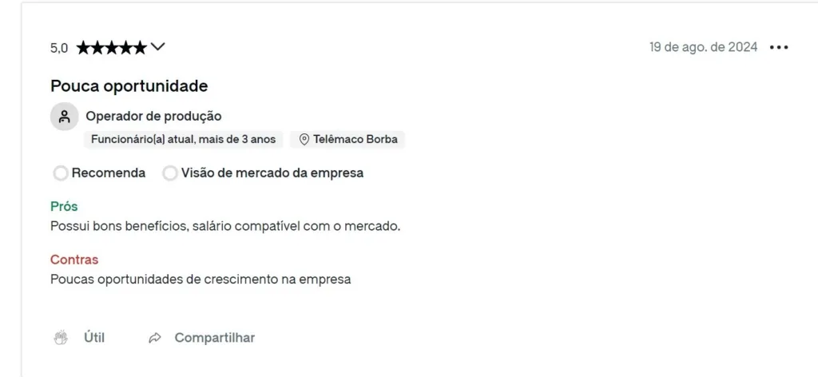The image size is (818, 377).
Task: Select the Telêmaco Borba location tag
Action: pos(347,139)
